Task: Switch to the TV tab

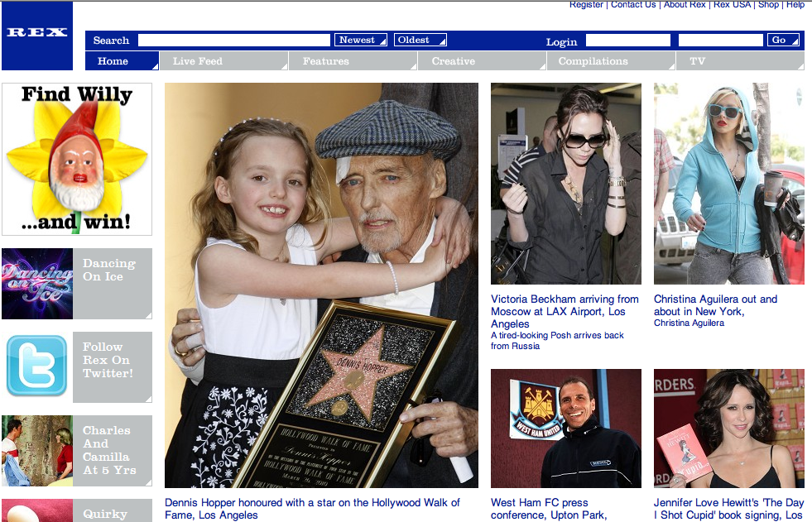Action: 740,61
